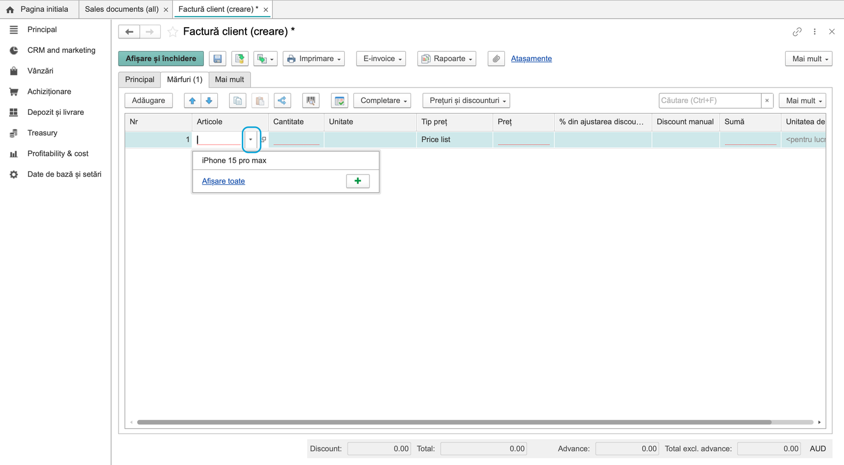
Task: Open the Atașamente link
Action: click(531, 59)
